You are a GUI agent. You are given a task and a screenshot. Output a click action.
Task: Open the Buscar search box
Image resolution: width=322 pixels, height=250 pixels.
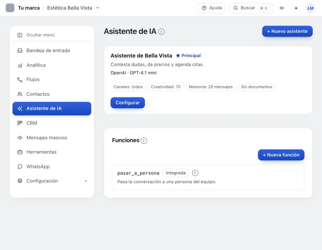click(250, 8)
